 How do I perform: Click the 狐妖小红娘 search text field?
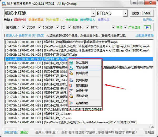point(48,13)
